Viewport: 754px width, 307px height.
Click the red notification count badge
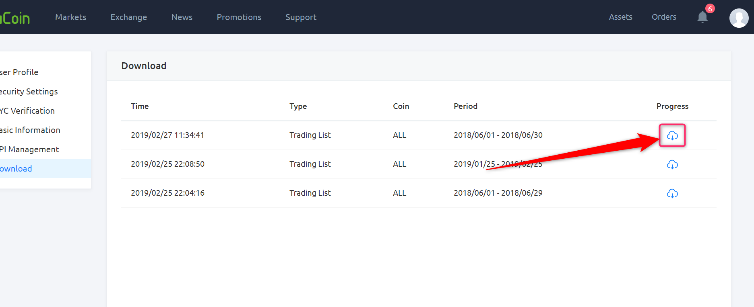[710, 8]
